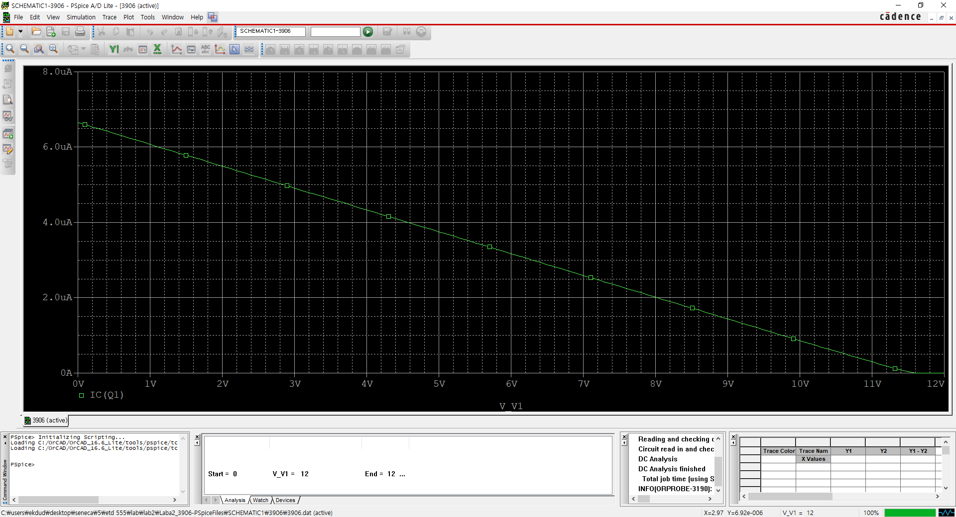The width and height of the screenshot is (956, 517).
Task: Click the Trace Color column header
Action: 779,451
